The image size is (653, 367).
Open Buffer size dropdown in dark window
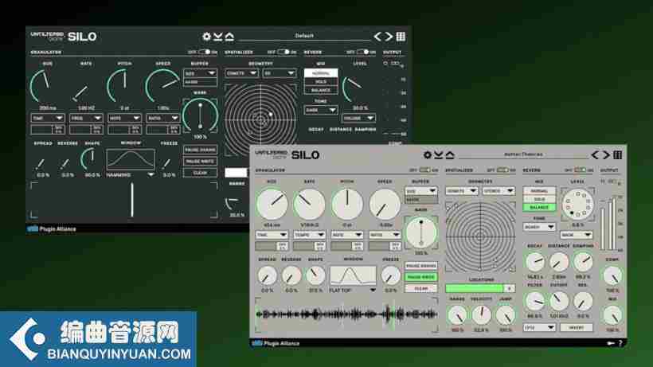pos(200,73)
